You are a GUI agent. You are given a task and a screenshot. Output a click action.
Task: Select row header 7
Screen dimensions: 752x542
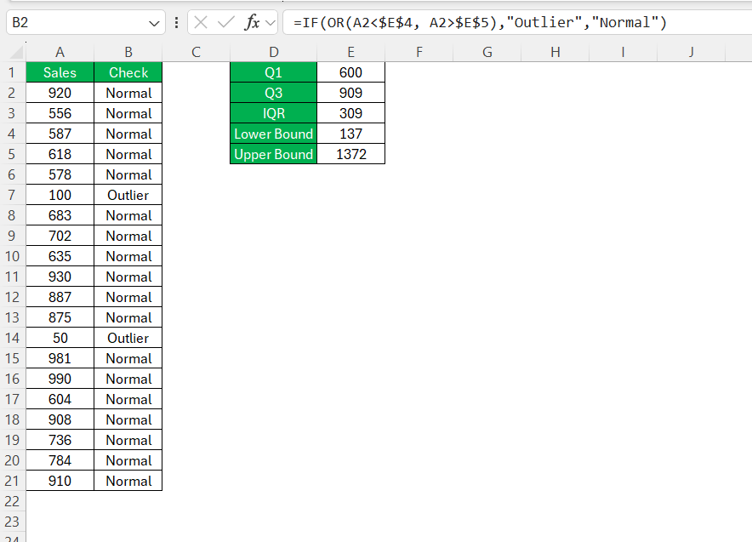coord(12,195)
